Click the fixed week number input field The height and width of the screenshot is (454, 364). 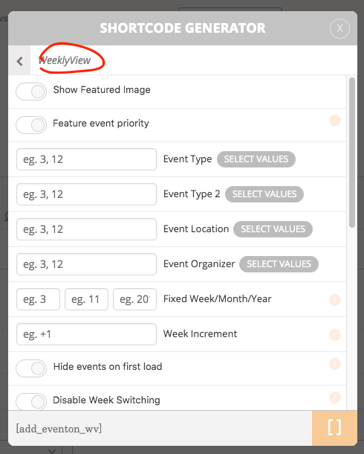coord(38,299)
